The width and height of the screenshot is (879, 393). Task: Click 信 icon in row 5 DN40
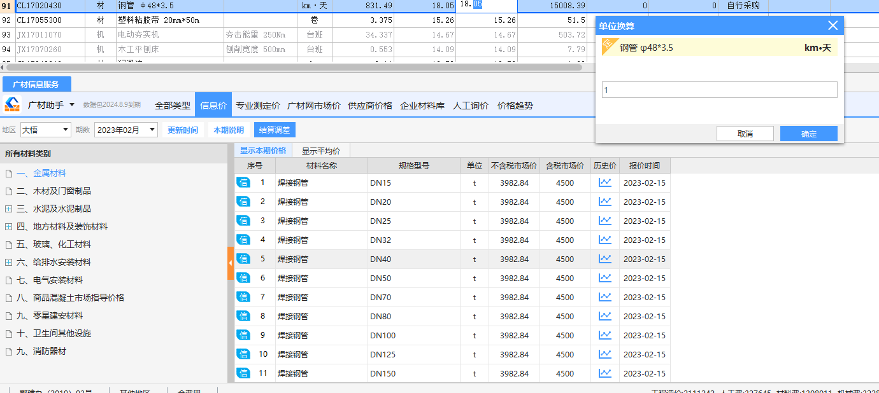pos(243,259)
